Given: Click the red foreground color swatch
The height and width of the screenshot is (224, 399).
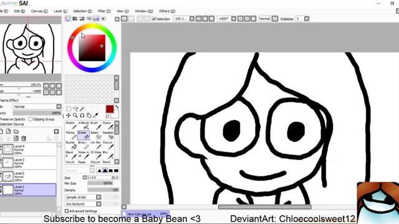Looking at the screenshot, I should tap(110, 110).
